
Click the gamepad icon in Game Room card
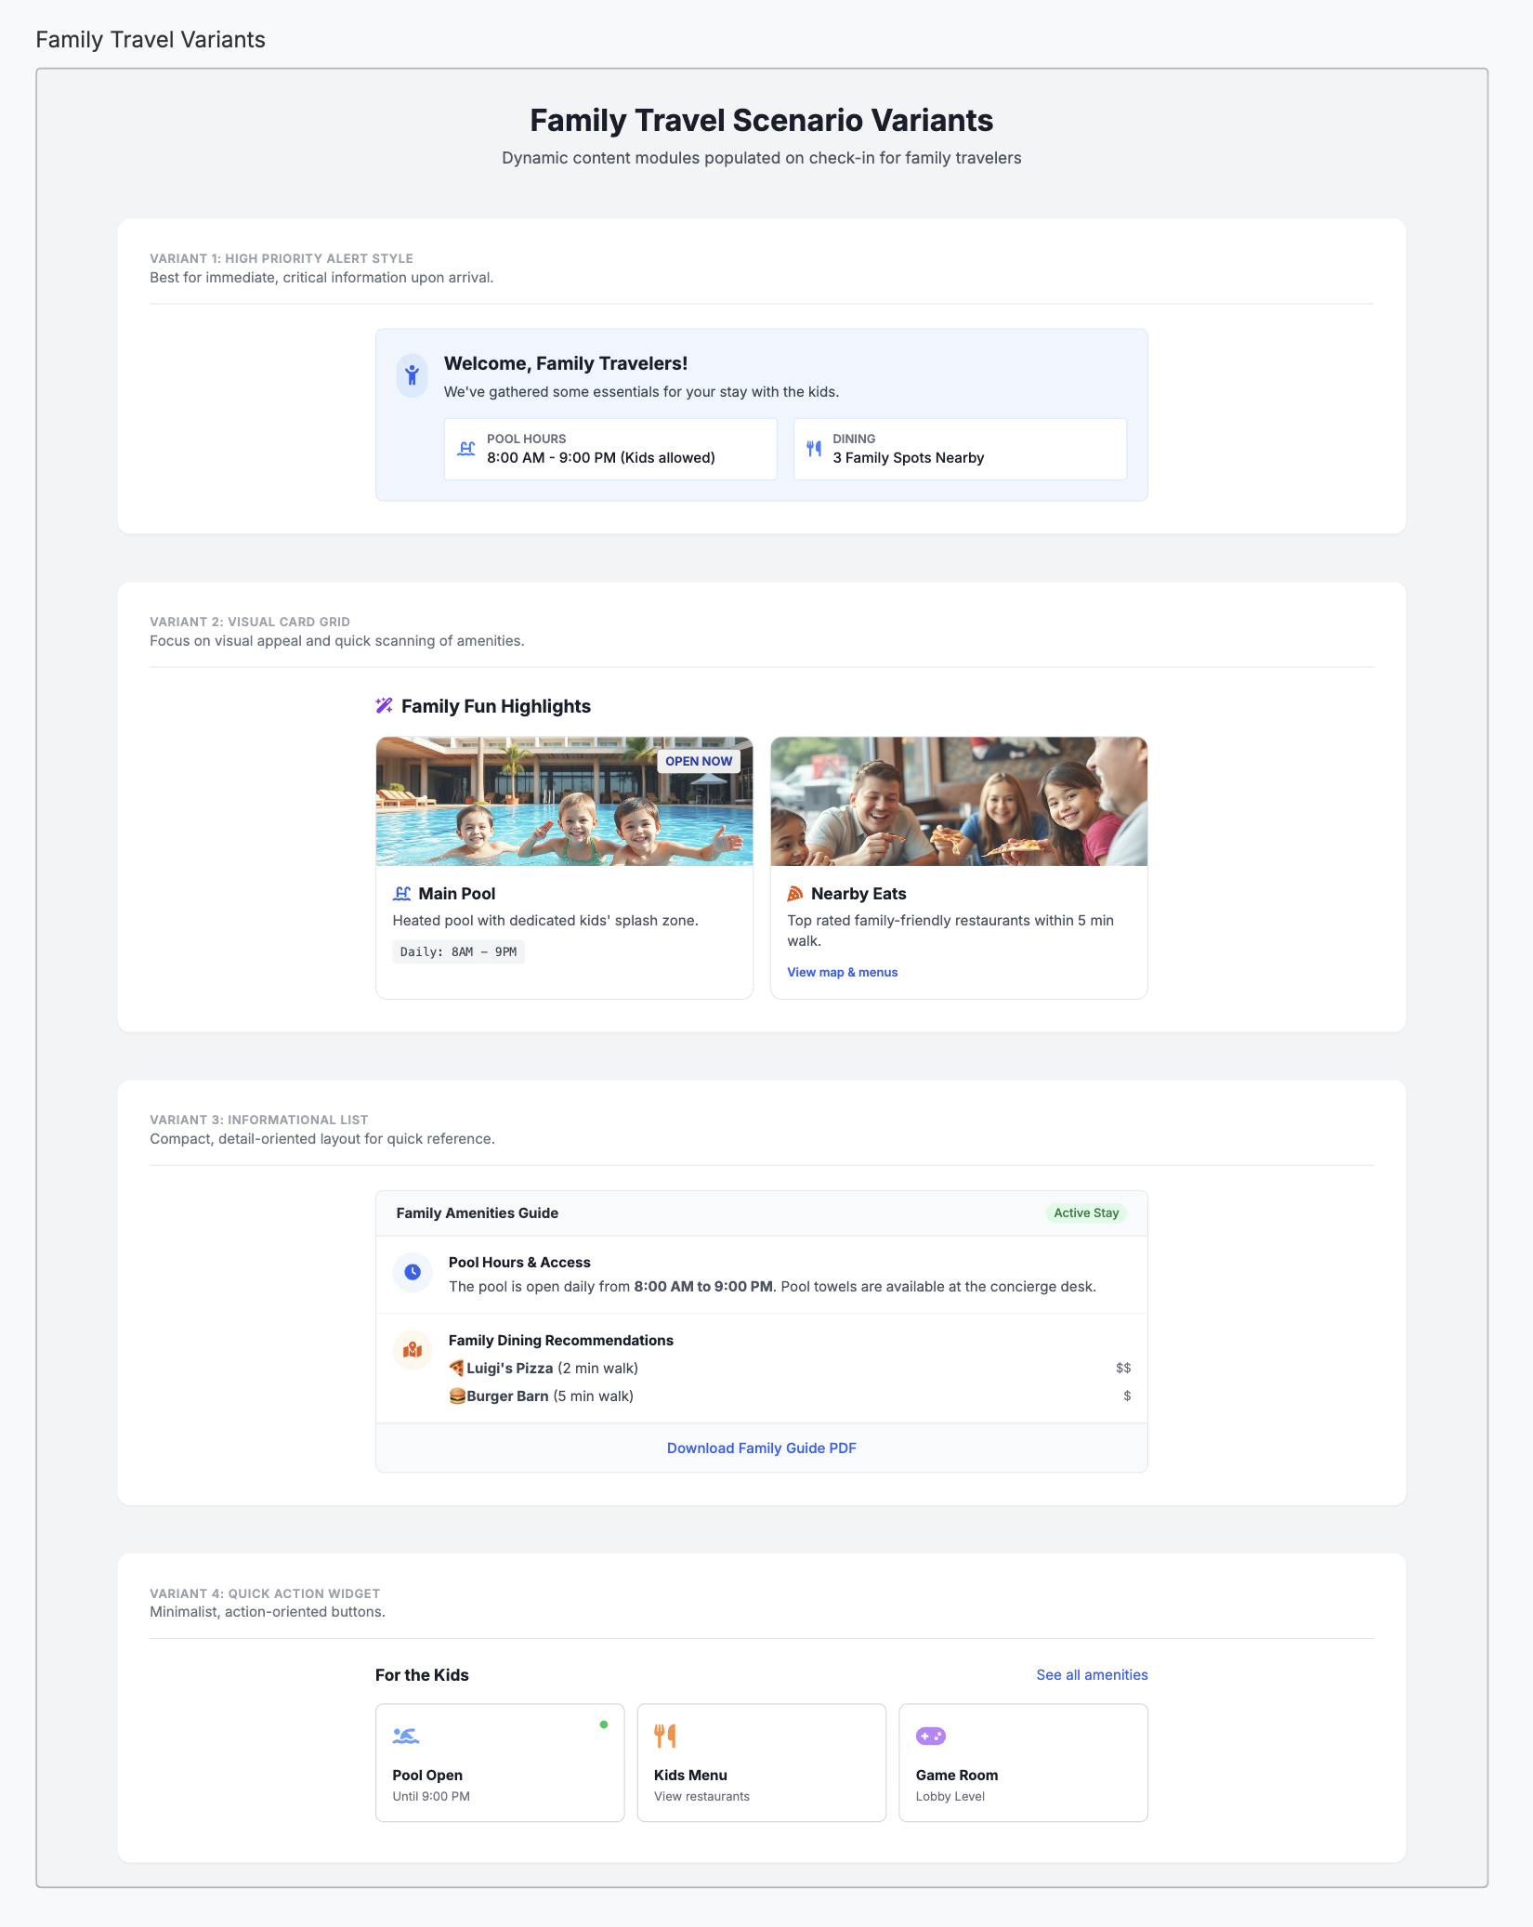[931, 1736]
